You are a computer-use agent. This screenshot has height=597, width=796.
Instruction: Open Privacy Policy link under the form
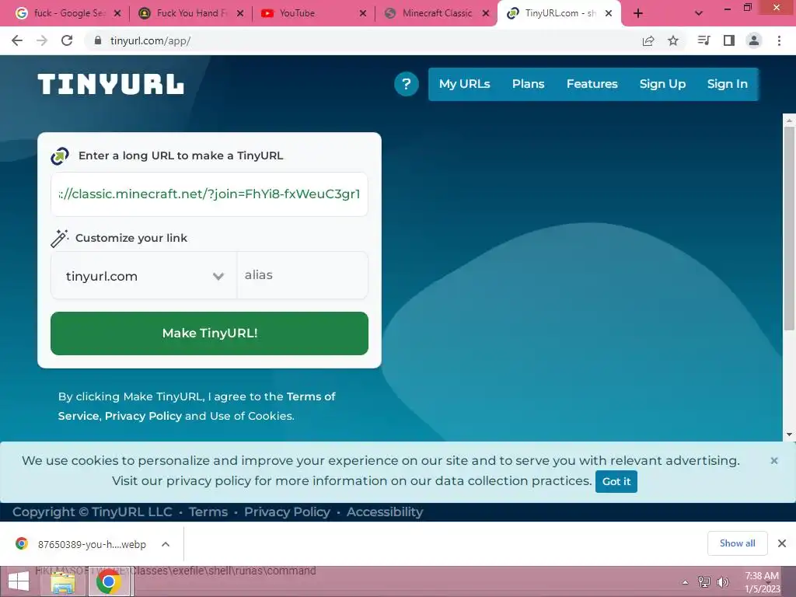click(143, 416)
